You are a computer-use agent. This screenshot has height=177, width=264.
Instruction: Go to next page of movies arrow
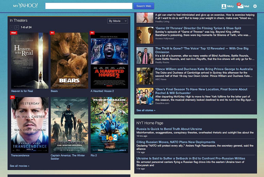pyautogui.click(x=17, y=27)
